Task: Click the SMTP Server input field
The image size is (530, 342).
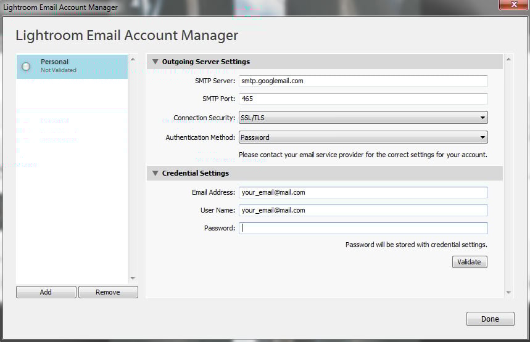Action: pos(363,81)
